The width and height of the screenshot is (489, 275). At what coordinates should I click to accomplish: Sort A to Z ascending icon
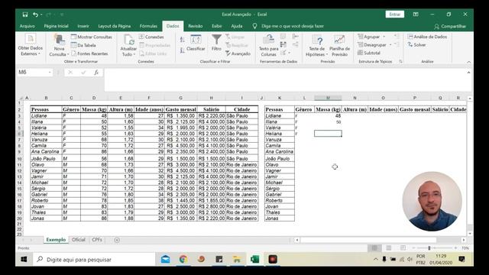182,39
